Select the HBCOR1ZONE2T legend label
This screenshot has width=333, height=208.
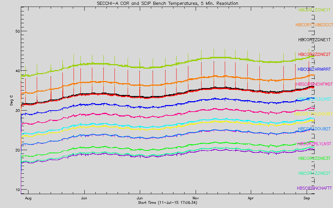(x=314, y=173)
